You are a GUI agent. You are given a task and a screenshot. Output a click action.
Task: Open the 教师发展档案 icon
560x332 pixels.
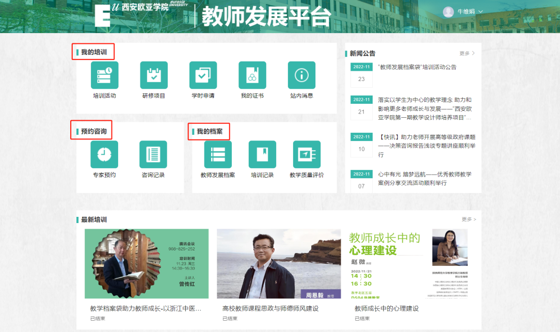point(218,154)
